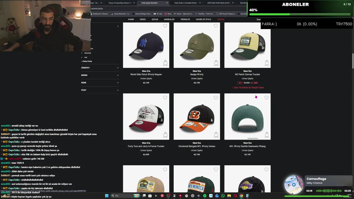Expand the FİYAT filter
This screenshot has height=199, width=354.
tap(100, 90)
